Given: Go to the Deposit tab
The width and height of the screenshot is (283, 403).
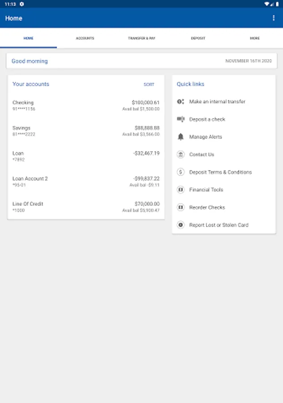Looking at the screenshot, I should [x=198, y=39].
